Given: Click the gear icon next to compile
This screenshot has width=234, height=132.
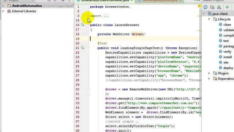Looking at the screenshot, I should (220, 35).
